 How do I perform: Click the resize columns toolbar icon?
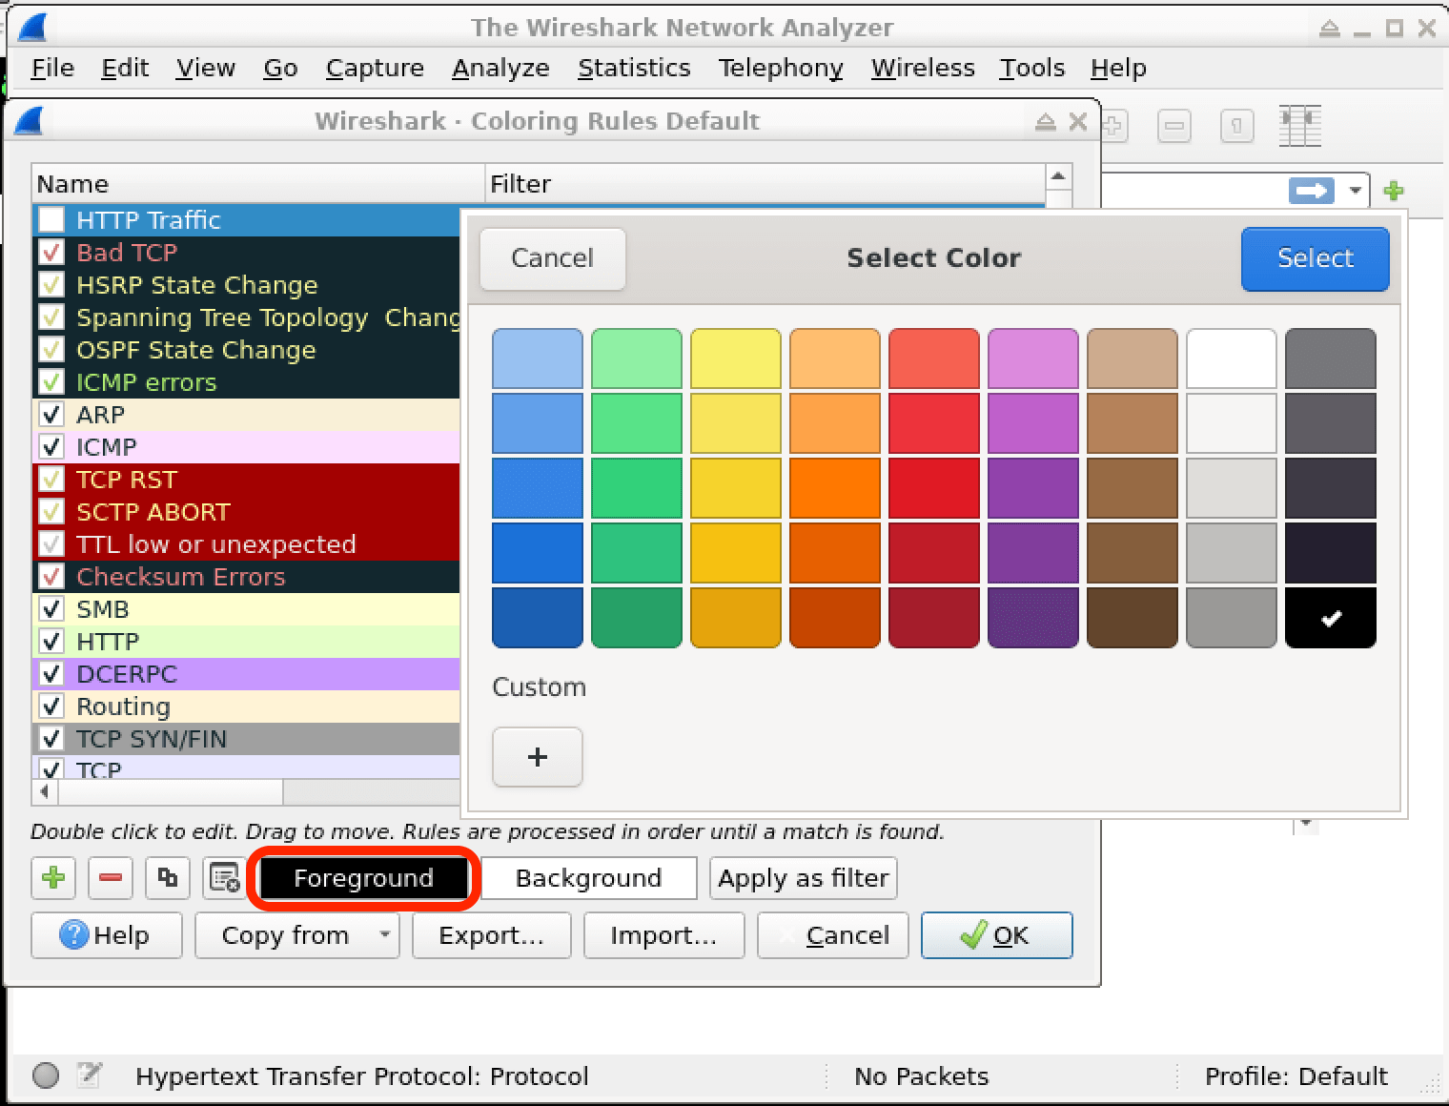[1299, 126]
